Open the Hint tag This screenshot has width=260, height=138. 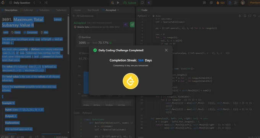(44, 32)
